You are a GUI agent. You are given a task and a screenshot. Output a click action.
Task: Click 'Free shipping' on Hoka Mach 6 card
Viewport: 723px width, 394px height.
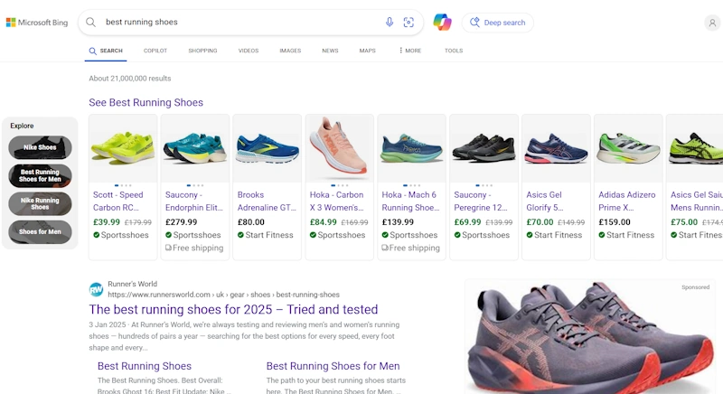(410, 248)
